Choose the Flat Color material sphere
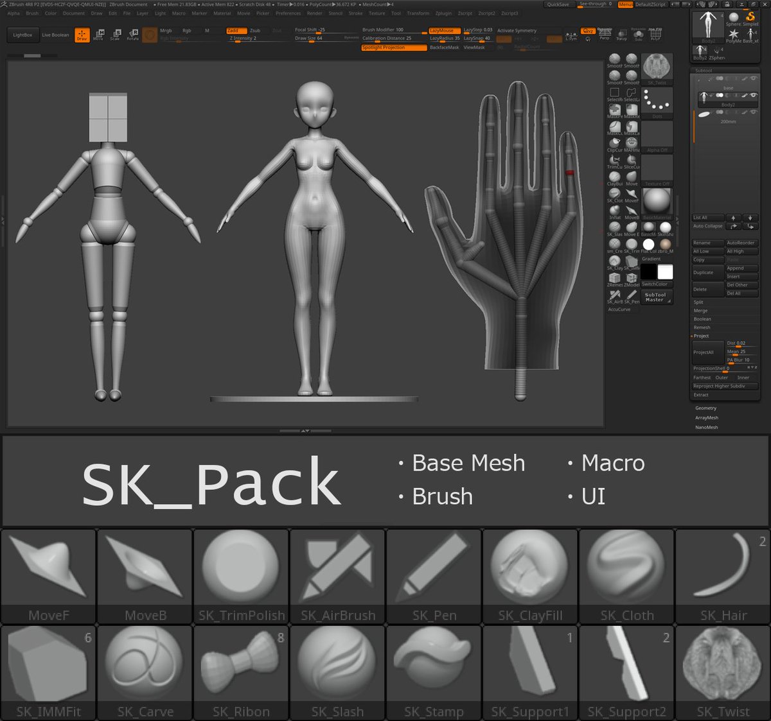Screen dimensions: 771x721 [x=649, y=247]
